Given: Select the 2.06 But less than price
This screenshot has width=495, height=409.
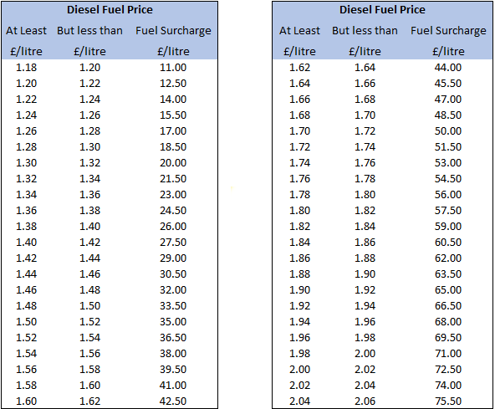Looking at the screenshot, I should (x=365, y=401).
